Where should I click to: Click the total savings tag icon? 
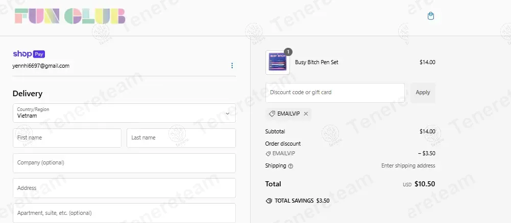point(269,201)
